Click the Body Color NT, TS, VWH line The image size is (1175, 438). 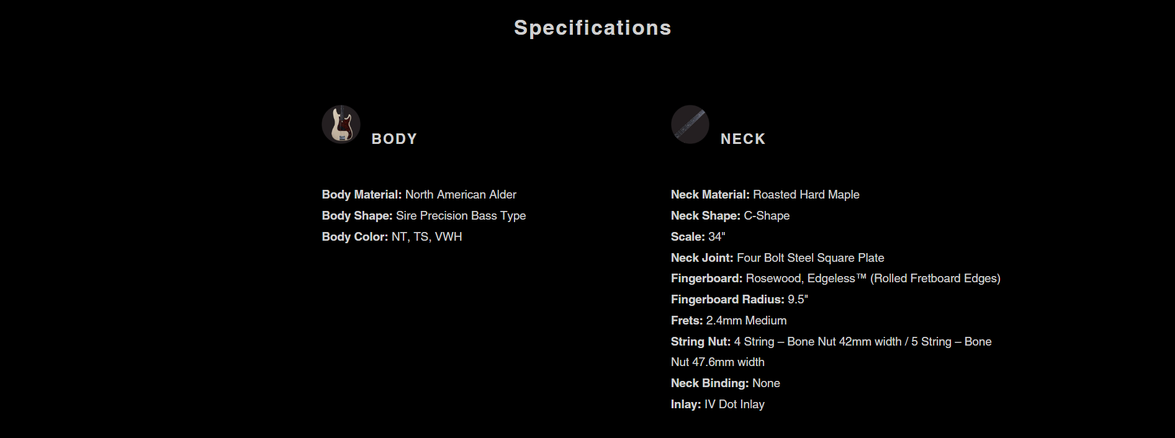coord(392,237)
